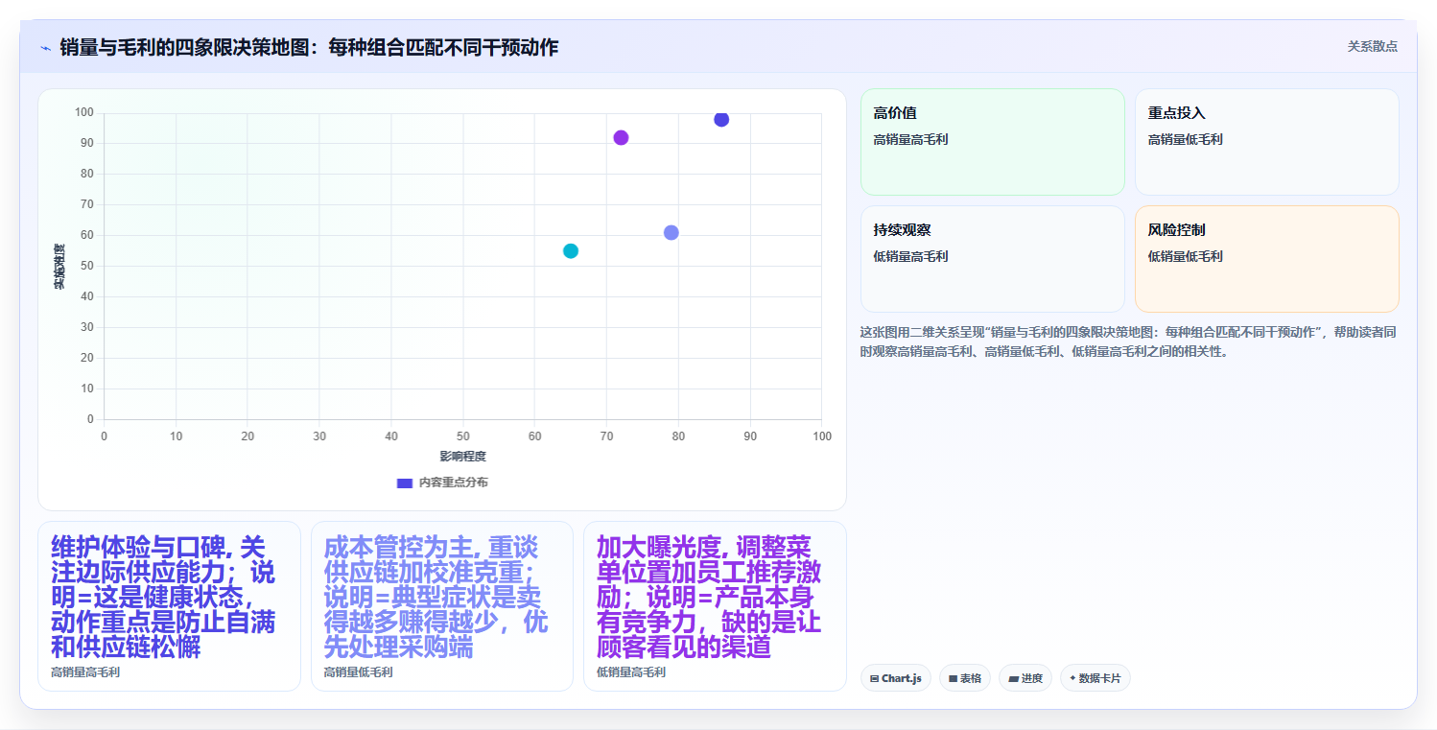Image resolution: width=1437 pixels, height=730 pixels.
Task: Open the 重点投入 quadrant card
Action: tap(1266, 142)
